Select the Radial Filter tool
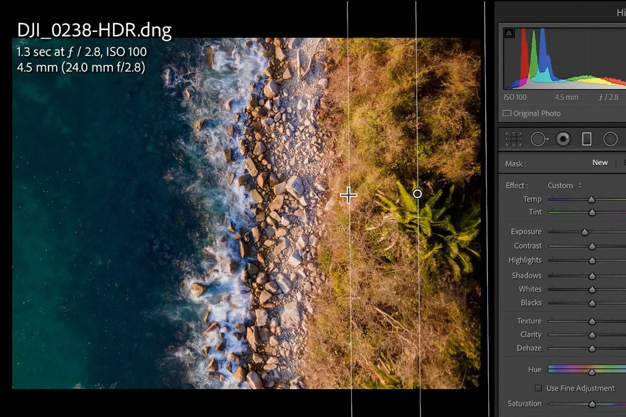Screen dimensions: 626x417 pos(610,139)
